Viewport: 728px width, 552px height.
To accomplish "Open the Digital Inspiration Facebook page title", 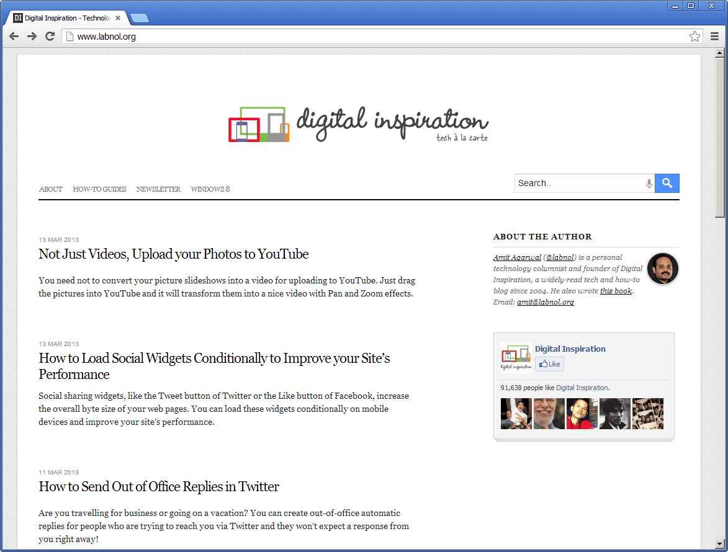I will click(570, 349).
